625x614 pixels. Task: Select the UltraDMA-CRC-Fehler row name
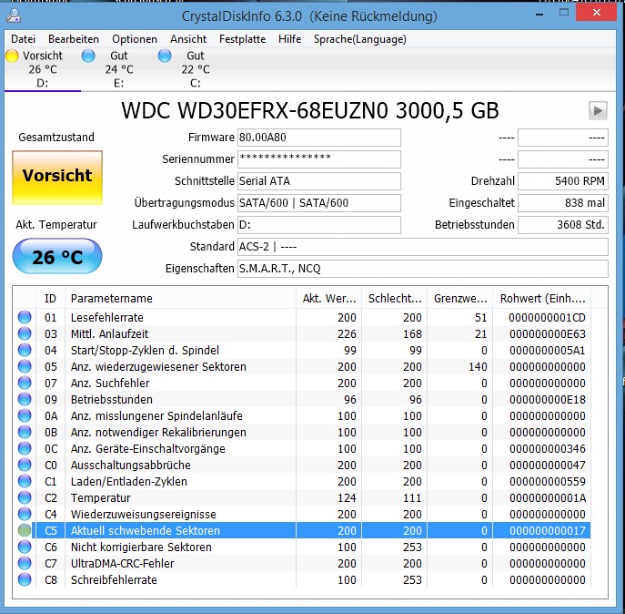(123, 563)
